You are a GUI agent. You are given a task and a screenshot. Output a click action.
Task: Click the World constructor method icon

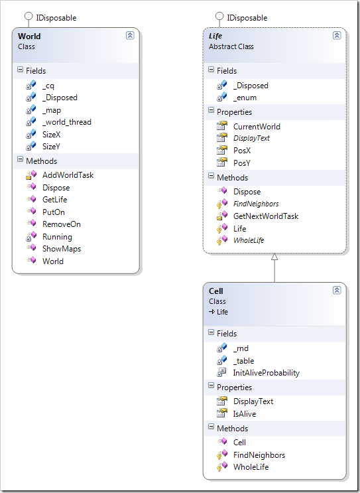tap(30, 261)
